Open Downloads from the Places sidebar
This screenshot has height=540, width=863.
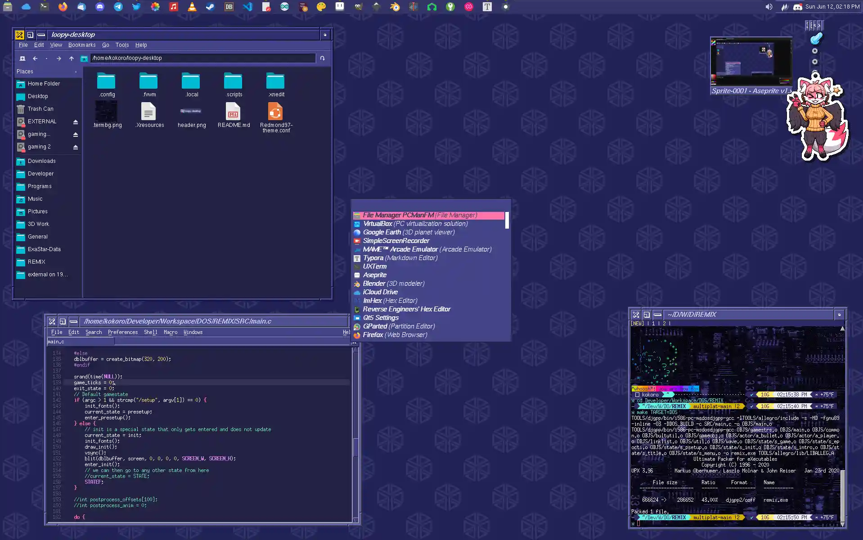tap(41, 161)
